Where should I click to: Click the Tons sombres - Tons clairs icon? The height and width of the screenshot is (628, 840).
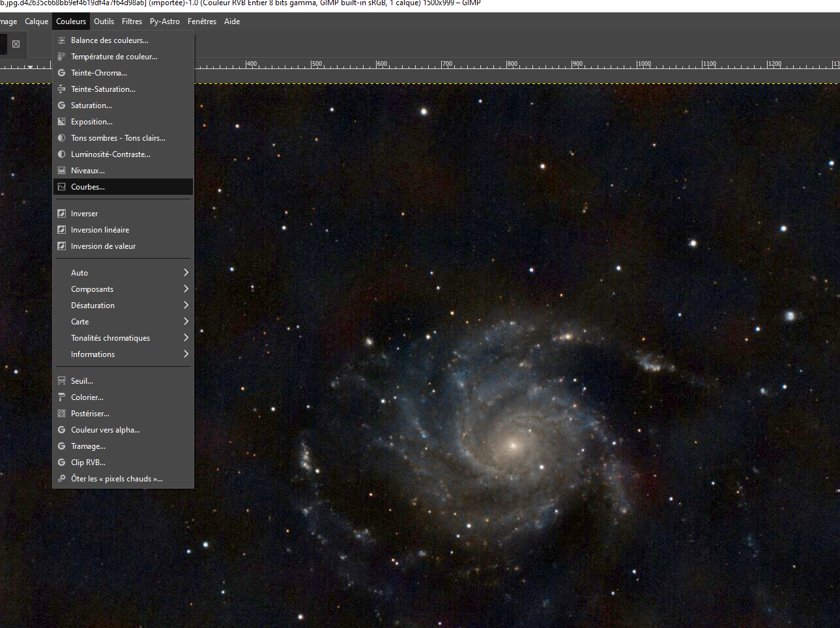click(x=61, y=138)
